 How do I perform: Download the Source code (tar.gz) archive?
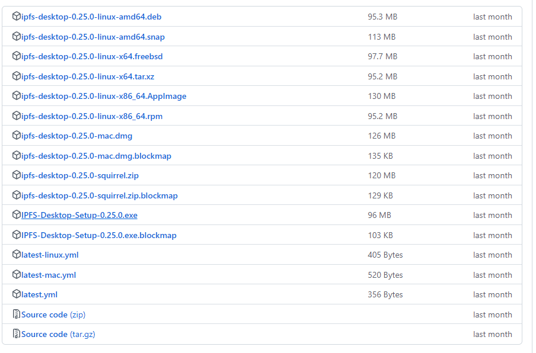(58, 334)
